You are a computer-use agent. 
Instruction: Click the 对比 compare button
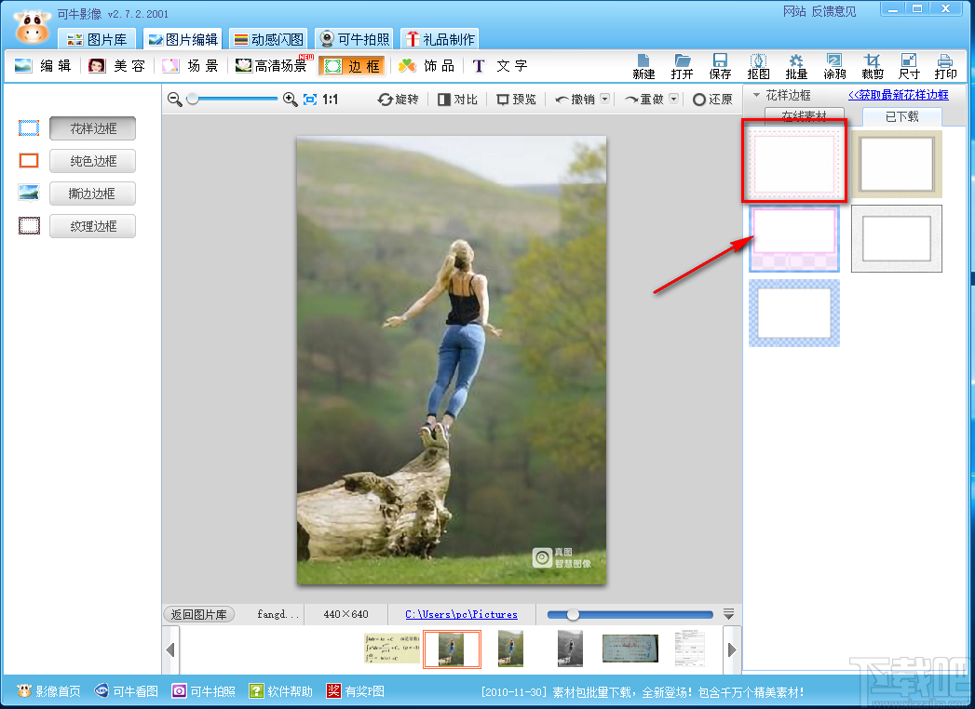coord(457,100)
